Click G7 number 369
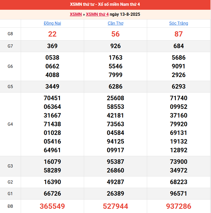 tap(52, 46)
